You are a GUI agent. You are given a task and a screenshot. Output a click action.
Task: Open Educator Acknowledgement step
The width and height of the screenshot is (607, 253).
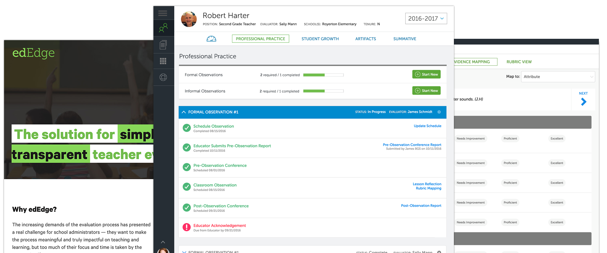pos(220,225)
